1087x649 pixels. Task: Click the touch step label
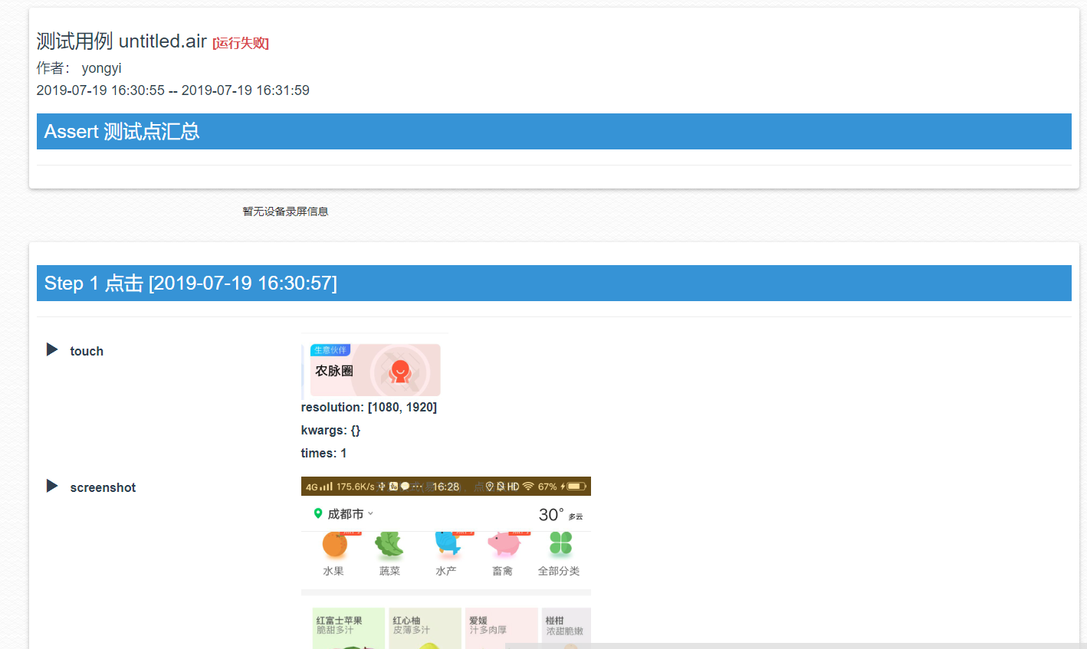[x=87, y=351]
